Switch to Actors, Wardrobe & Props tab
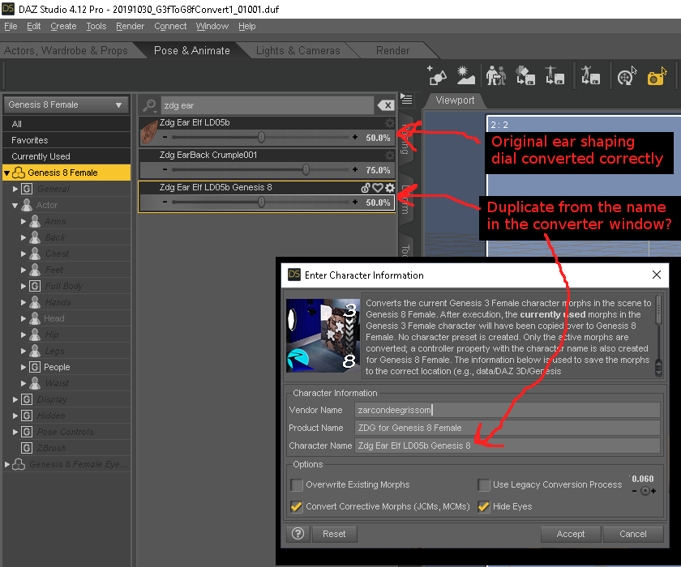Image resolution: width=681 pixels, height=567 pixels. click(x=66, y=51)
